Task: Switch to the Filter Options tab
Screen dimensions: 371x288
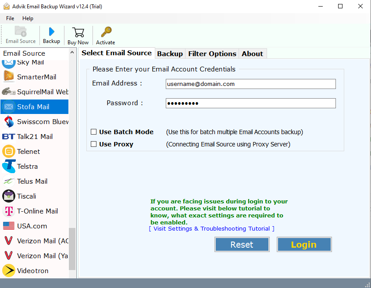Action: tap(212, 53)
